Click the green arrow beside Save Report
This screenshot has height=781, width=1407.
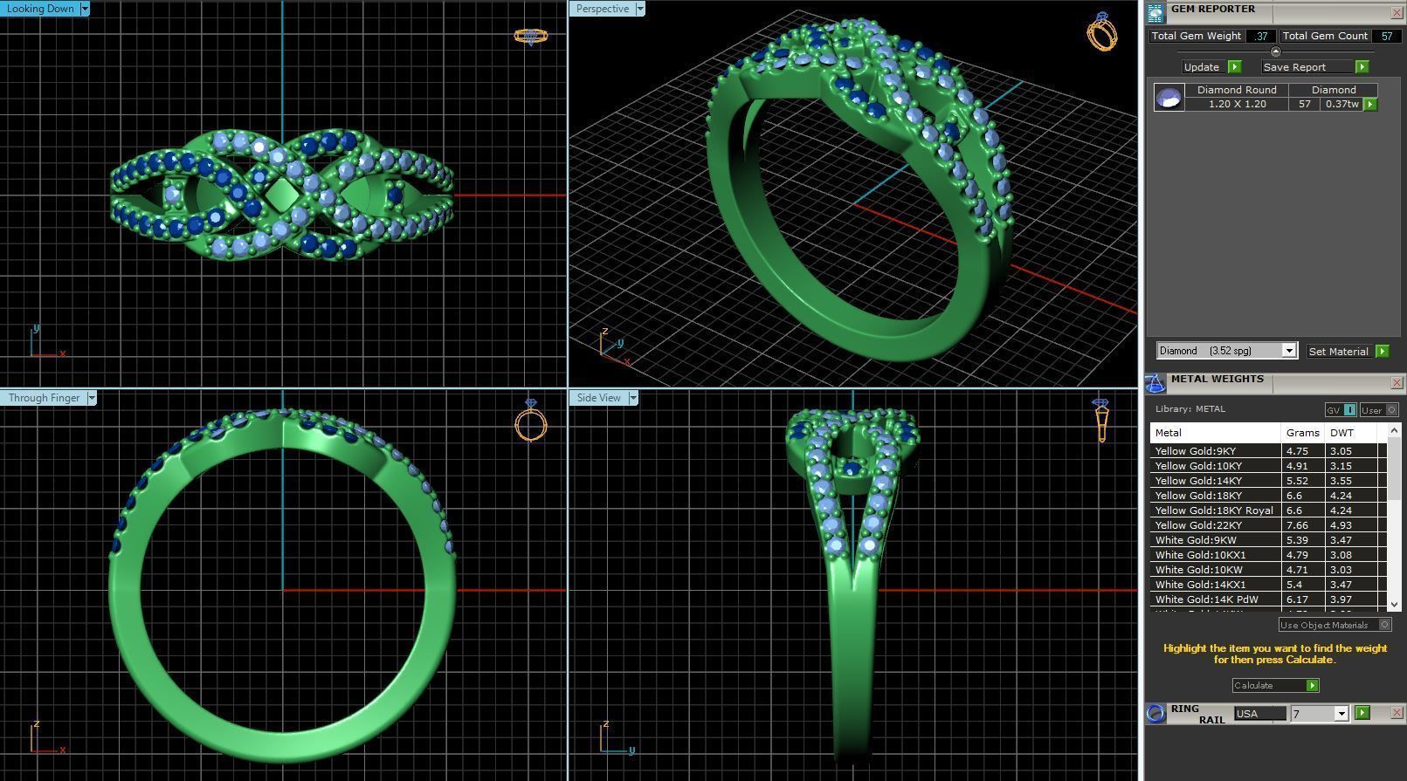[1362, 67]
